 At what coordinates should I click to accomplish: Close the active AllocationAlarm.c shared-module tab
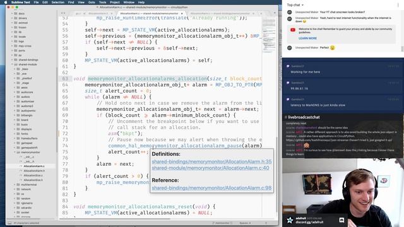point(182,13)
